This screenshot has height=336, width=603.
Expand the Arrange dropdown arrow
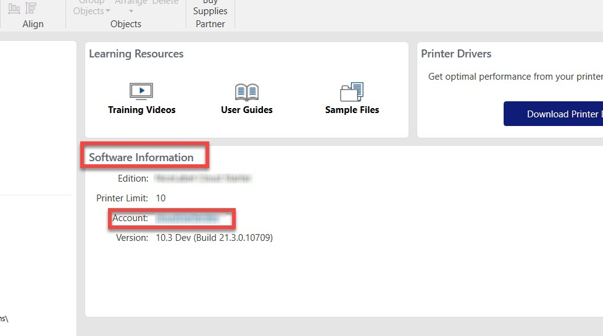[131, 10]
